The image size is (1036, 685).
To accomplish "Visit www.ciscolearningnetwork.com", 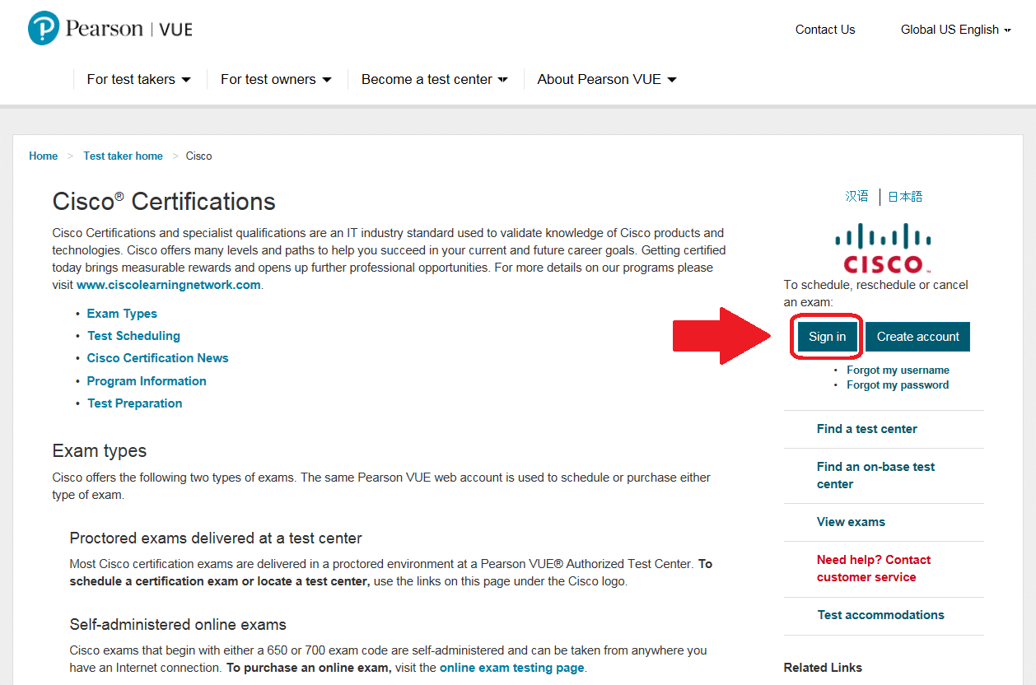I will tap(169, 285).
